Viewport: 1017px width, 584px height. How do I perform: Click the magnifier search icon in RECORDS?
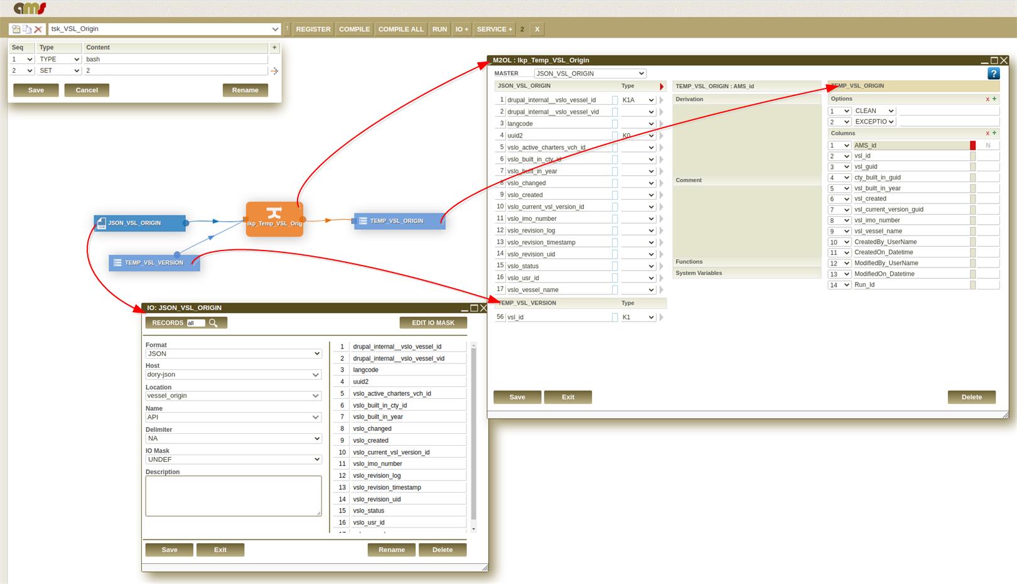pyautogui.click(x=213, y=323)
